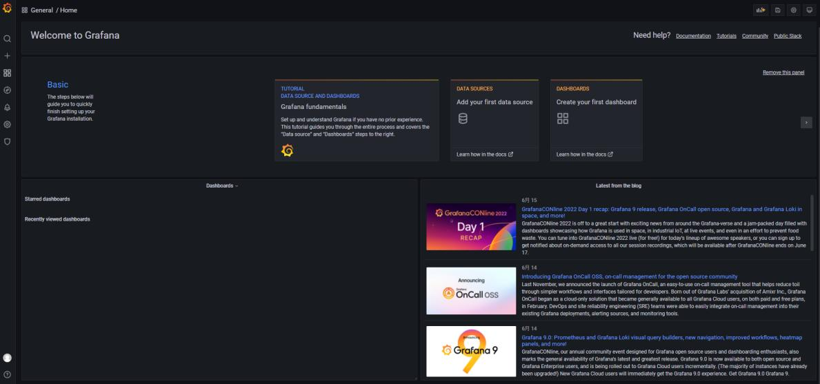
Task: Open the Grafana fundamentals tutorial card
Action: [x=357, y=120]
